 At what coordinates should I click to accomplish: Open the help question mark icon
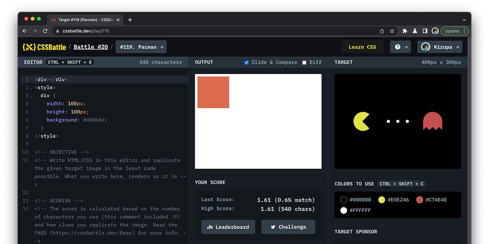[x=397, y=47]
